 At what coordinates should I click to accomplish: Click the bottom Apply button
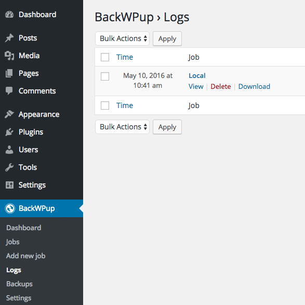point(167,127)
